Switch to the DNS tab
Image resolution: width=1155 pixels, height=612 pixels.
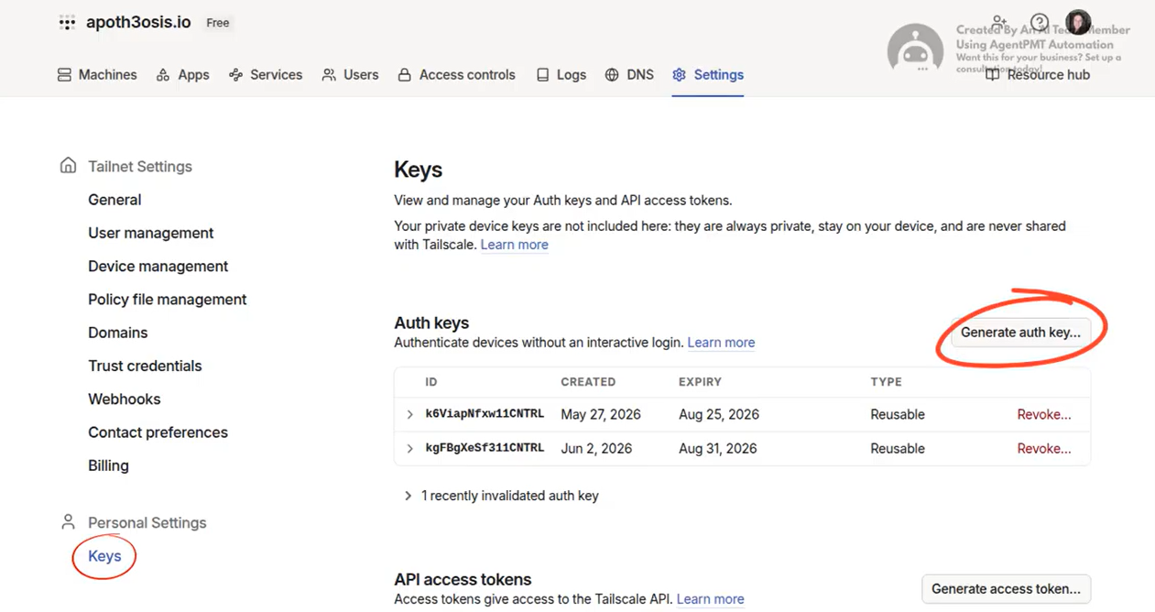(629, 75)
